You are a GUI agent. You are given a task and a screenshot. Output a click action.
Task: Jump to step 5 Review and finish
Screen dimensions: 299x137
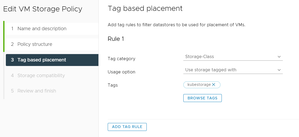click(37, 91)
